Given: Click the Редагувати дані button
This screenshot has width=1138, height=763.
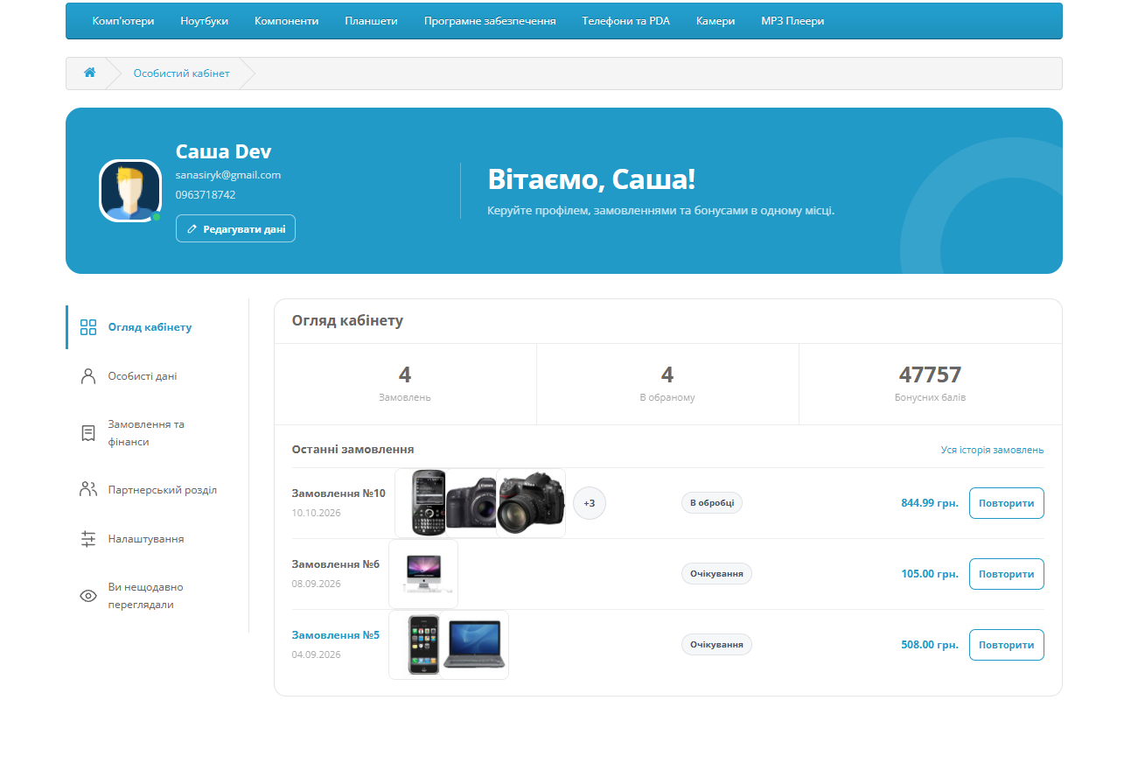Looking at the screenshot, I should click(235, 228).
